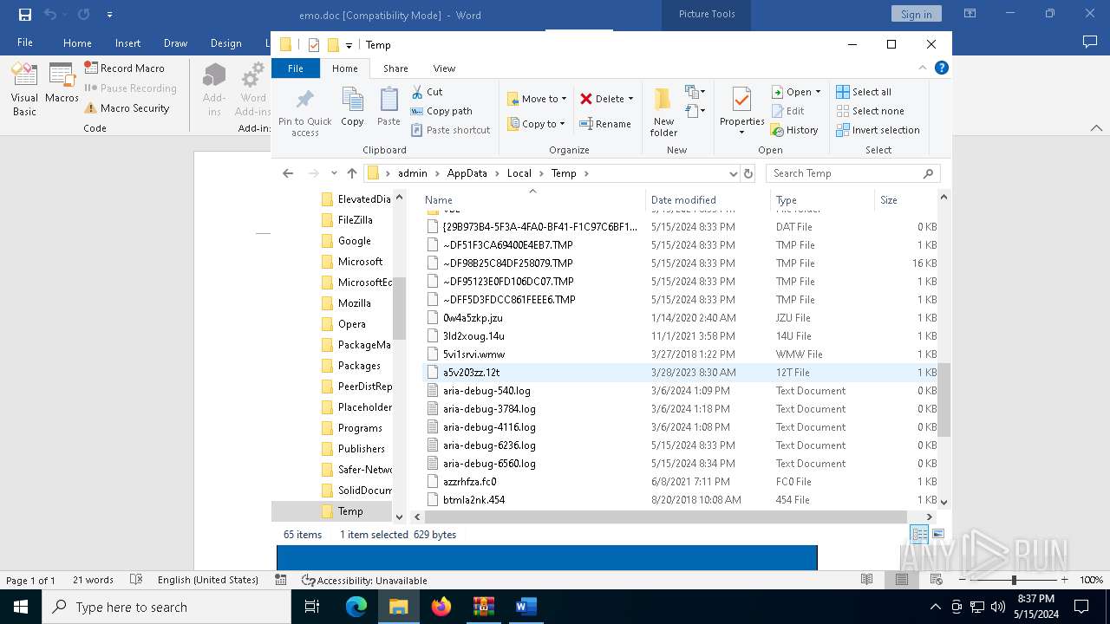Collapse the Explorer ribbon
This screenshot has height=624, width=1110.
923,68
